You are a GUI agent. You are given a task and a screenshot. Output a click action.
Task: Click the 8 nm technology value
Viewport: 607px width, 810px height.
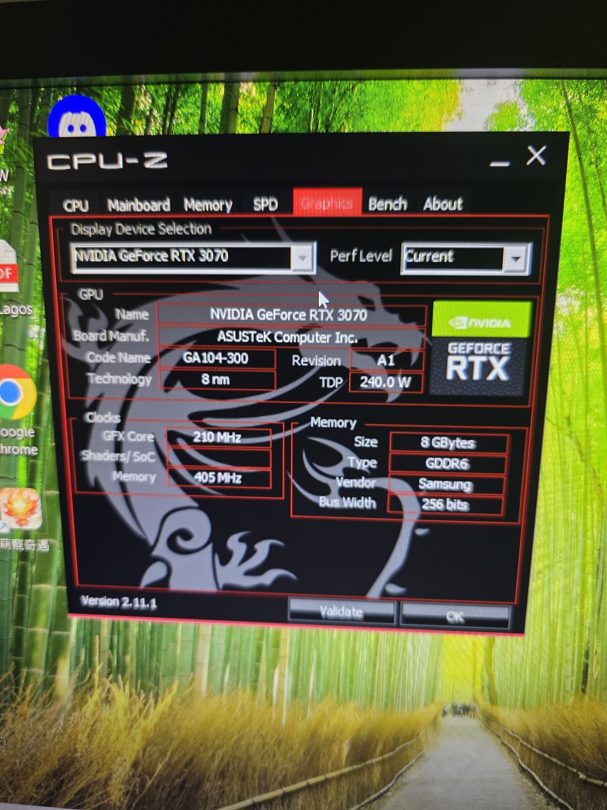[x=217, y=379]
